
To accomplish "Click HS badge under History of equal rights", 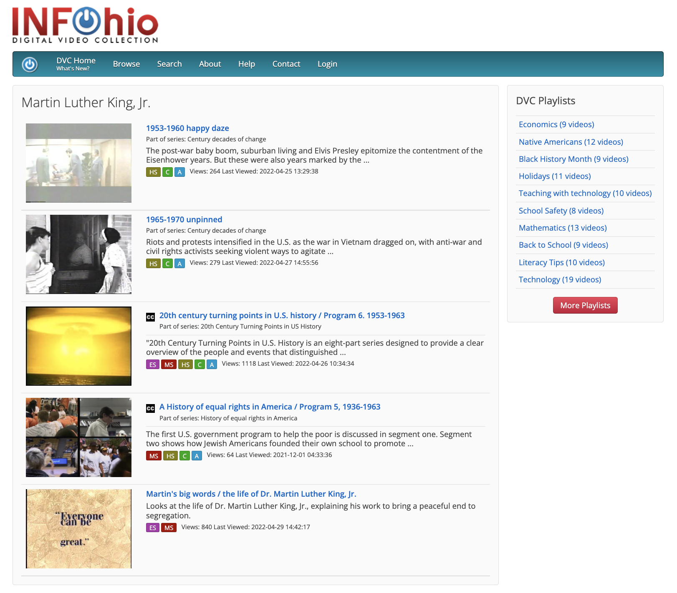I will point(170,456).
